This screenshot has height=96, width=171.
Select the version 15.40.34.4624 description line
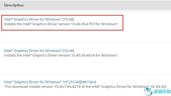(61, 55)
